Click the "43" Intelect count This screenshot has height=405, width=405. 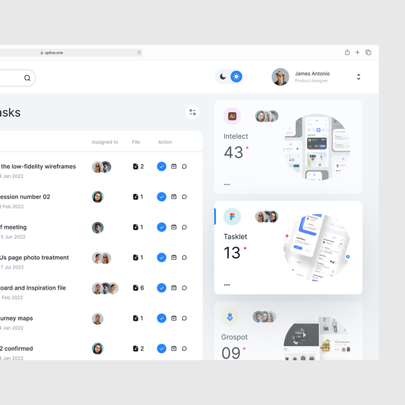click(x=234, y=153)
